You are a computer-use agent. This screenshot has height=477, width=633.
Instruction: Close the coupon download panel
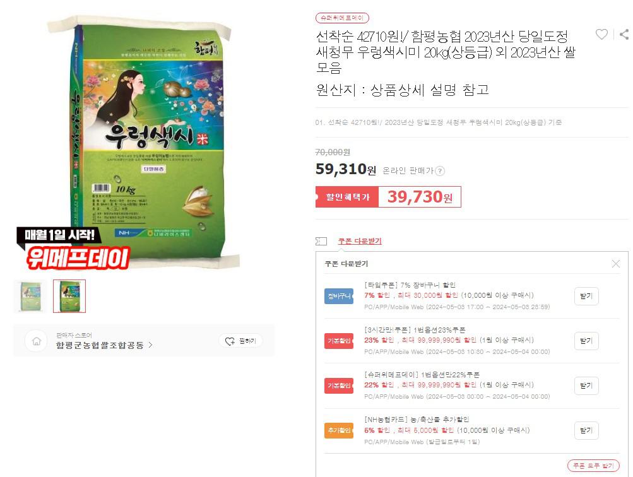click(615, 264)
